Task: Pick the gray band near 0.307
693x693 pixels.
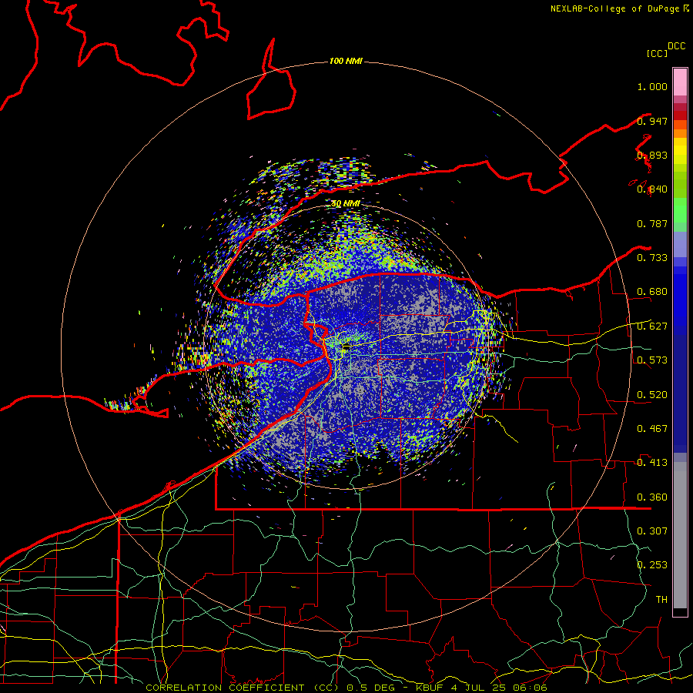Action: [680, 535]
